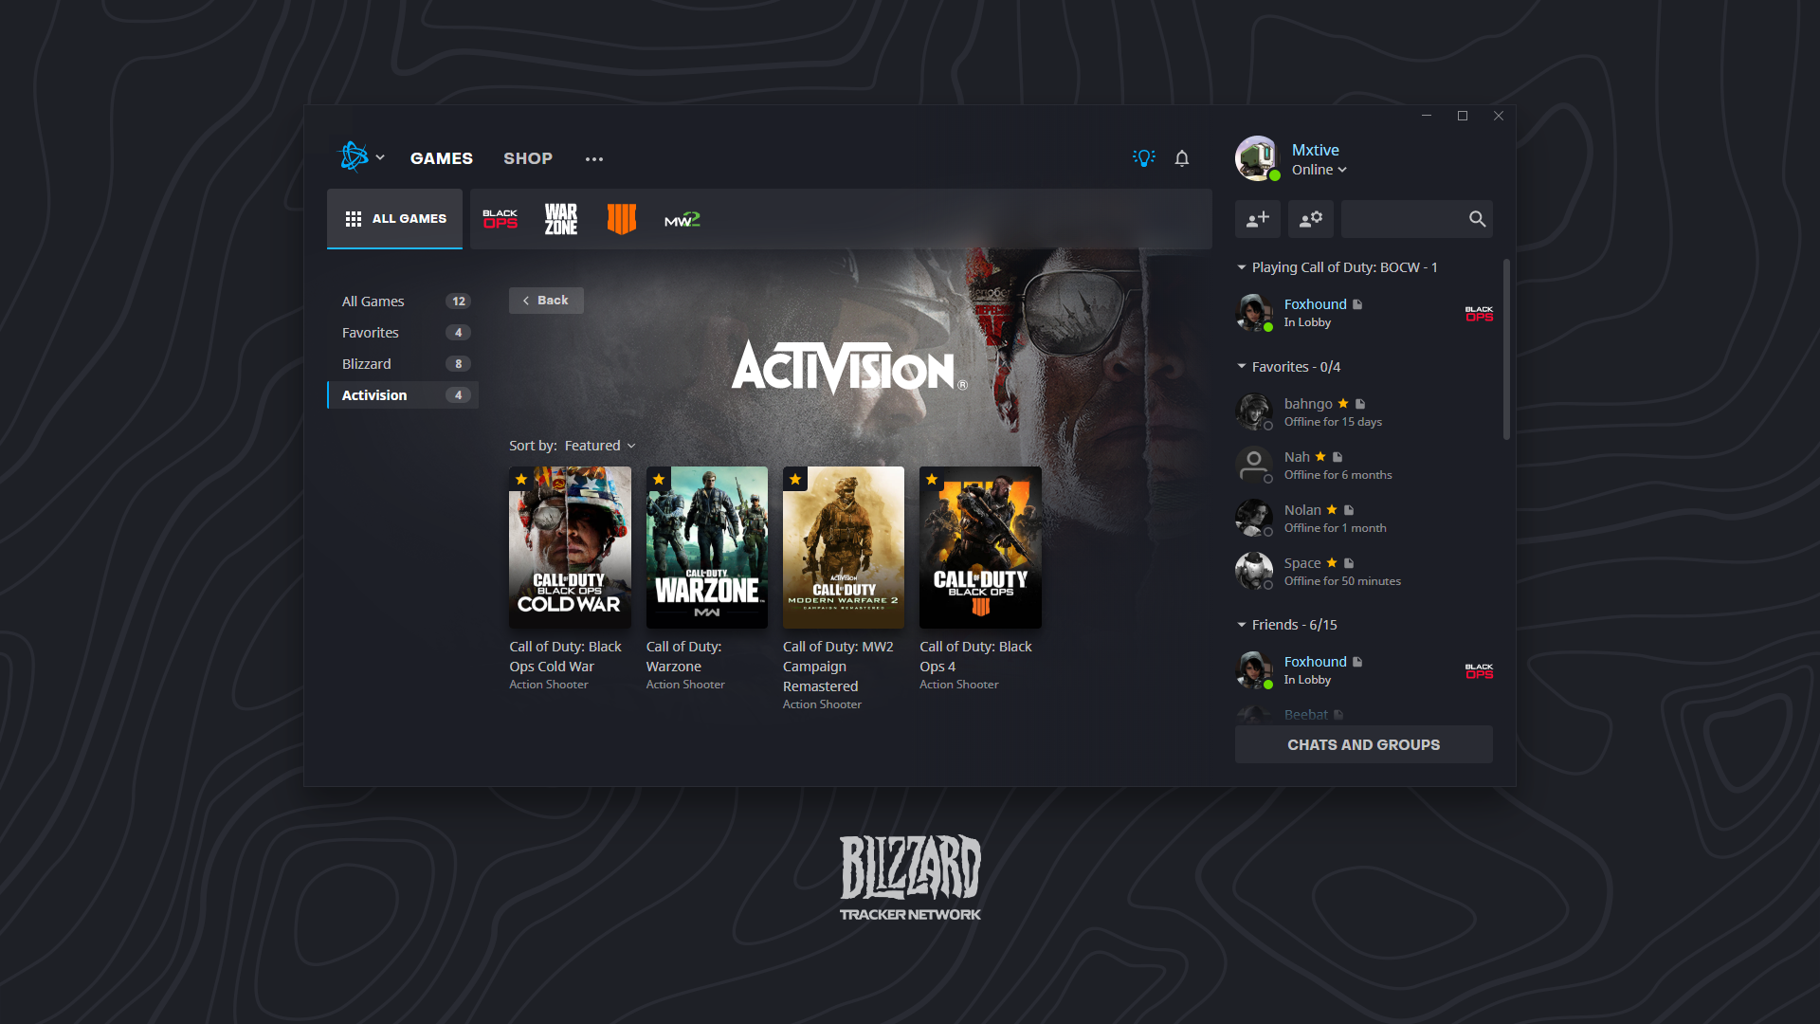The image size is (1820, 1024).
Task: Open Chats and Groups button
Action: pyautogui.click(x=1362, y=744)
